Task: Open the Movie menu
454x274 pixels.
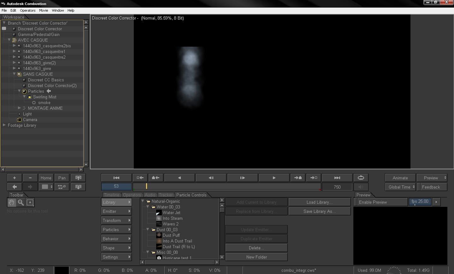Action: [44, 10]
